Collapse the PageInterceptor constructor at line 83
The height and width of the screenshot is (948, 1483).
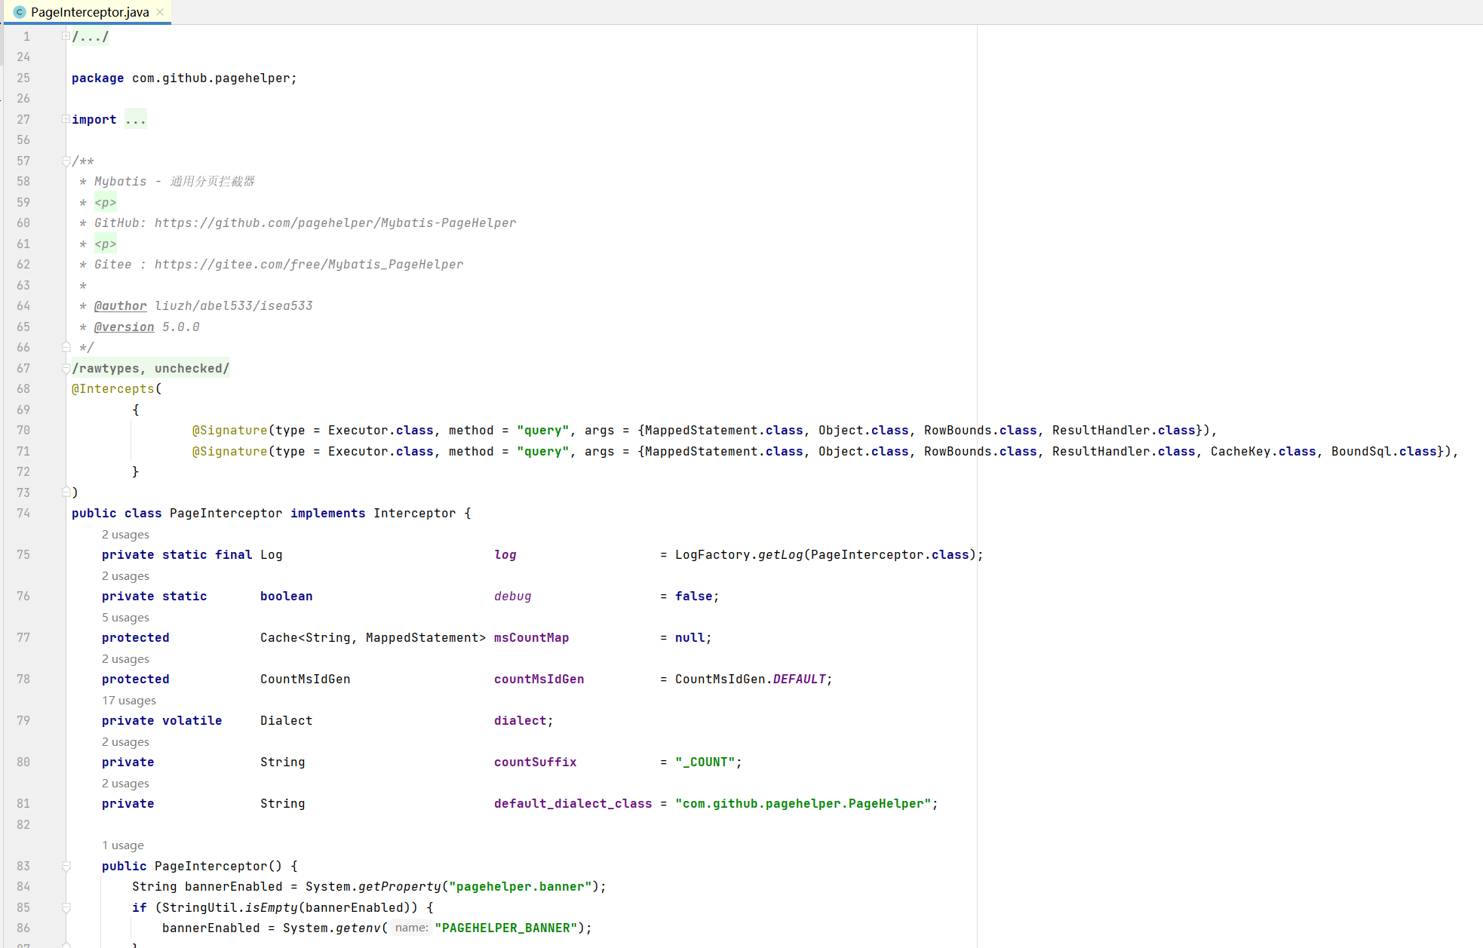[x=66, y=866]
